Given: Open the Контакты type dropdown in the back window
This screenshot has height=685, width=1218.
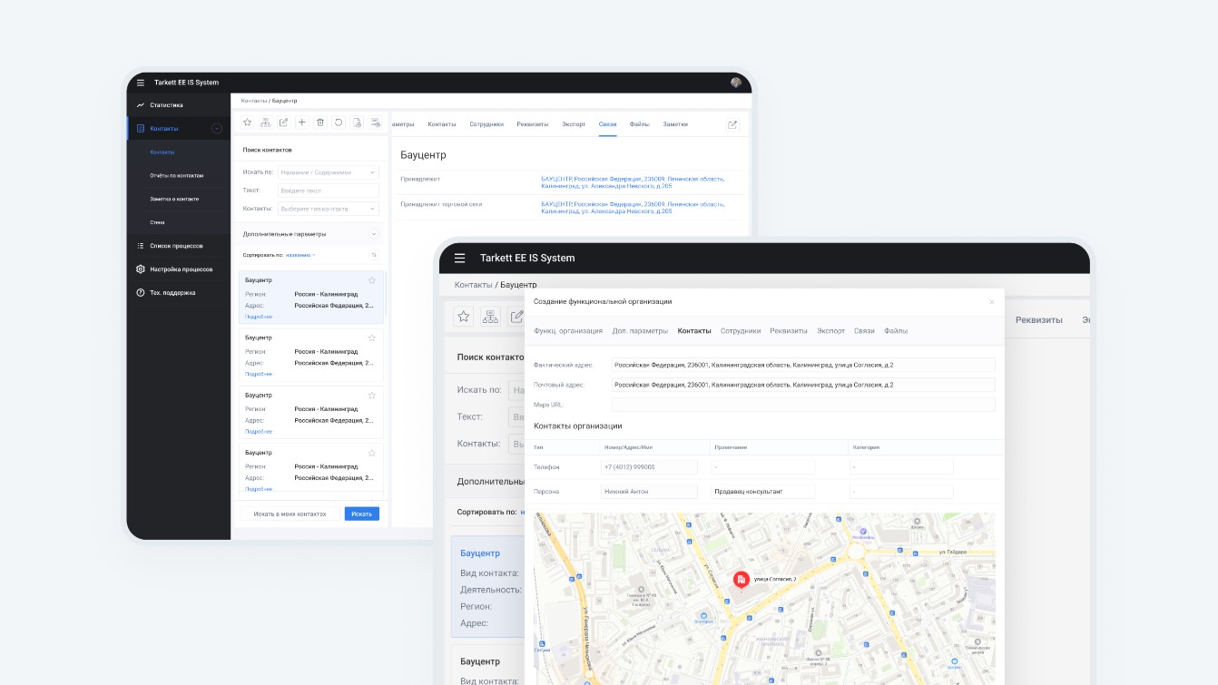Looking at the screenshot, I should (x=329, y=209).
